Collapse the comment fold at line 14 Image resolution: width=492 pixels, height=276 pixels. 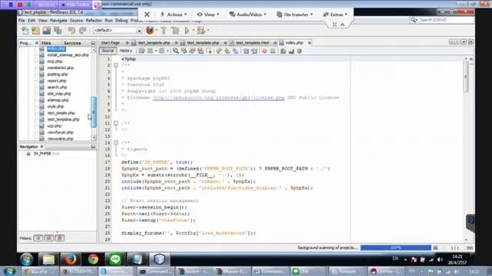tap(116, 143)
